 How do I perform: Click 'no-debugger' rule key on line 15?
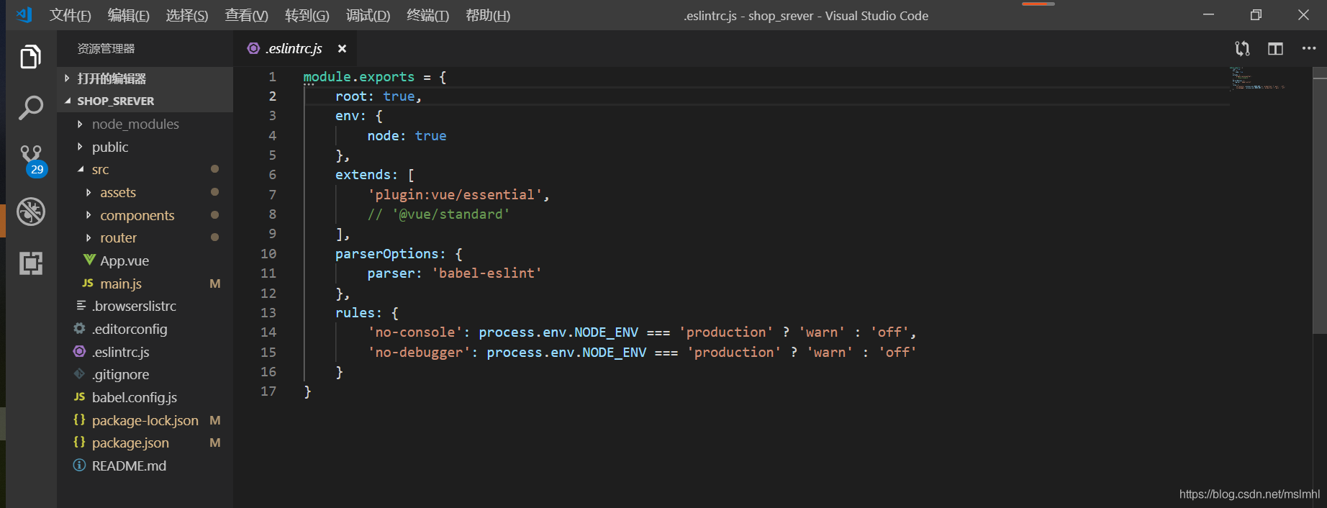click(419, 352)
